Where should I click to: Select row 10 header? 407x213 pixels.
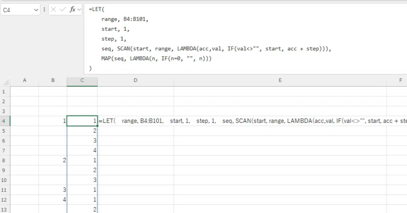[5, 180]
